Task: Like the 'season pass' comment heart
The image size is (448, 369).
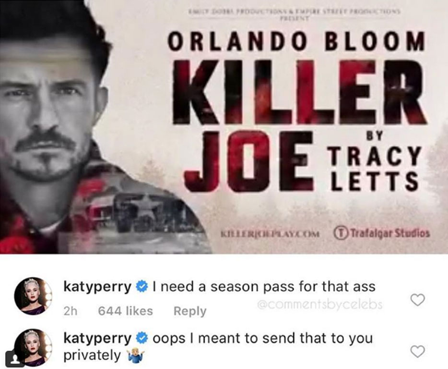Action: pyautogui.click(x=417, y=300)
